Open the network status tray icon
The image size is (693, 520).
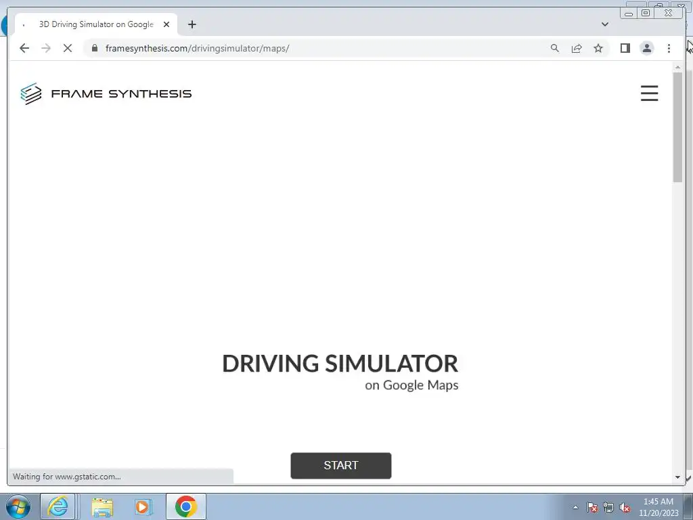(608, 507)
